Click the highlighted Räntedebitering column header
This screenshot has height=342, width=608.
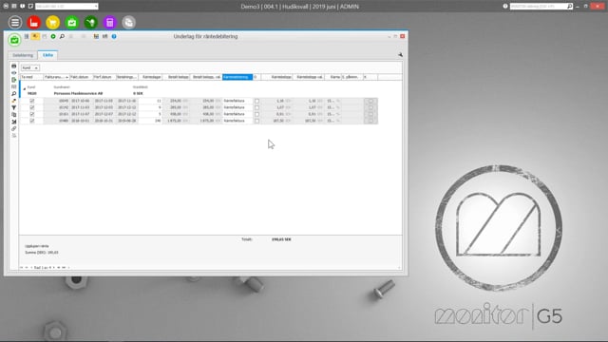tap(237, 77)
